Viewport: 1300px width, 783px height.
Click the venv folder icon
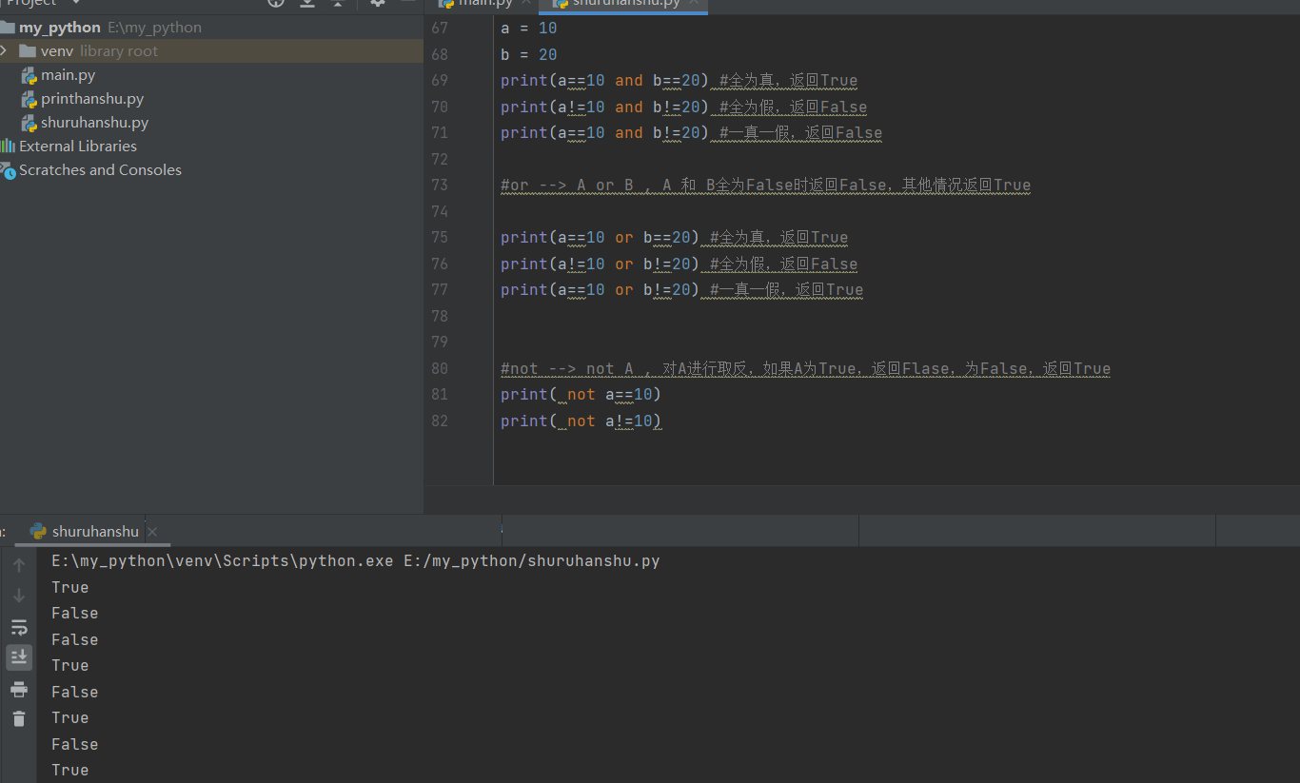27,50
